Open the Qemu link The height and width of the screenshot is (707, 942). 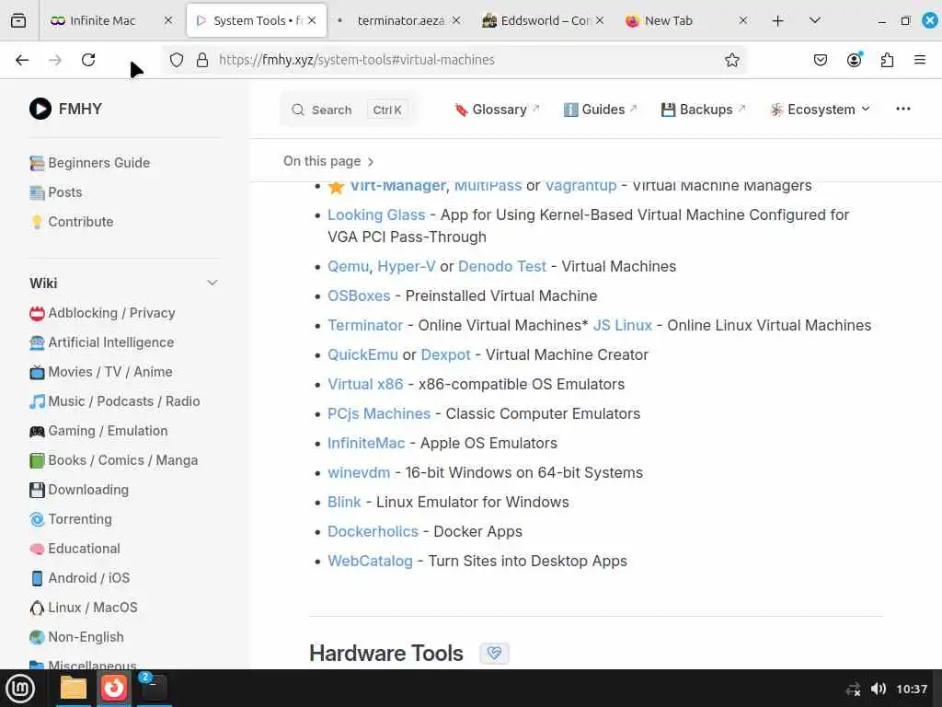(348, 266)
